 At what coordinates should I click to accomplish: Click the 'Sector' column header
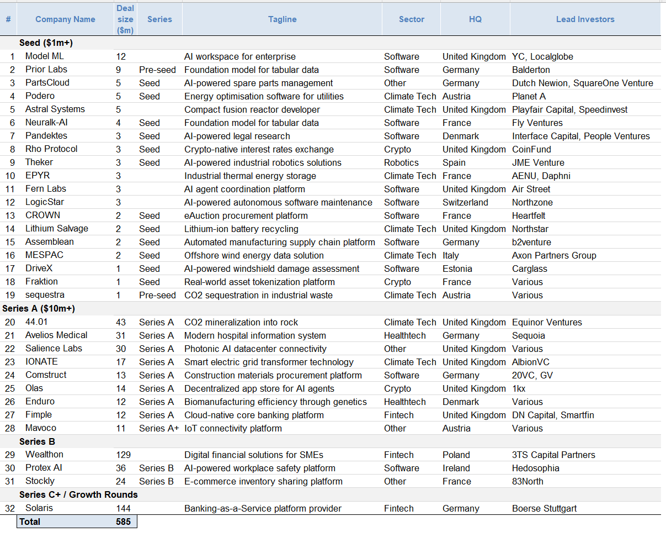coord(412,19)
